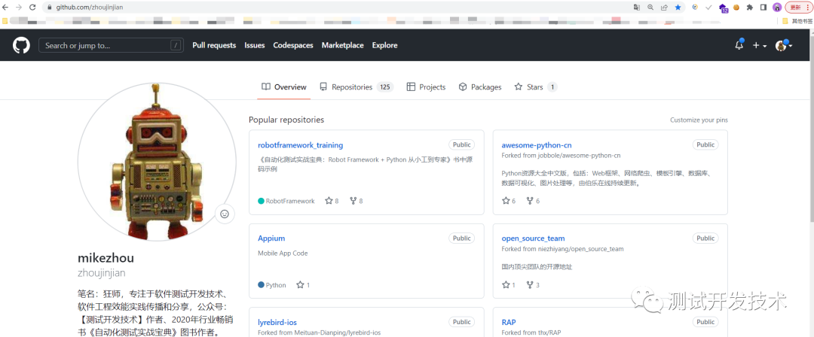
Task: Select the Overview tab
Action: click(x=284, y=87)
